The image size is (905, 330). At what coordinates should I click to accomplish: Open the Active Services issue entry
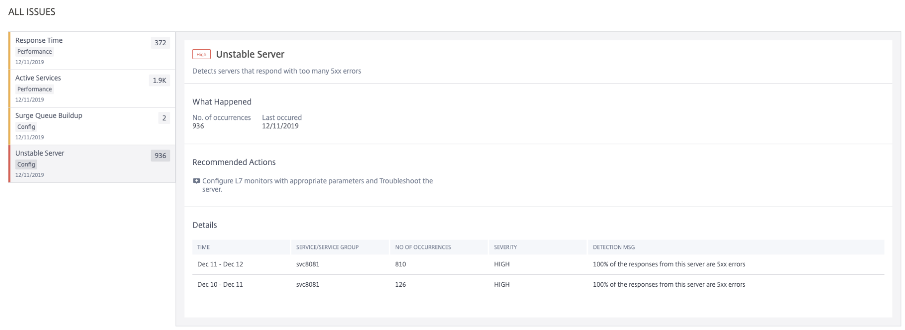(x=92, y=88)
